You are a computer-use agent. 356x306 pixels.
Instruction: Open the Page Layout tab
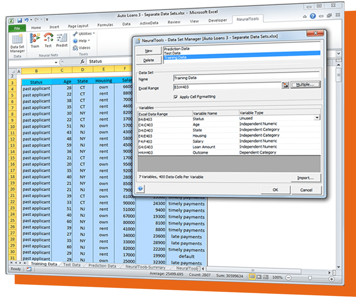pos(78,26)
